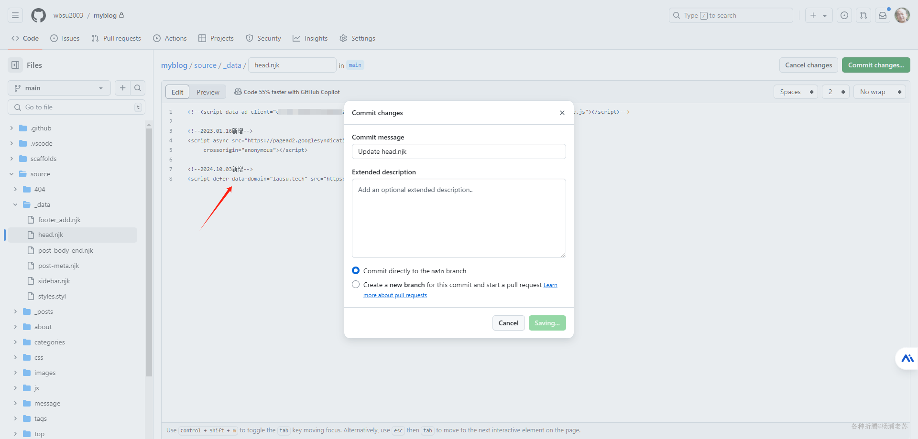Viewport: 918px width, 439px height.
Task: Open the user profile avatar
Action: (x=902, y=15)
